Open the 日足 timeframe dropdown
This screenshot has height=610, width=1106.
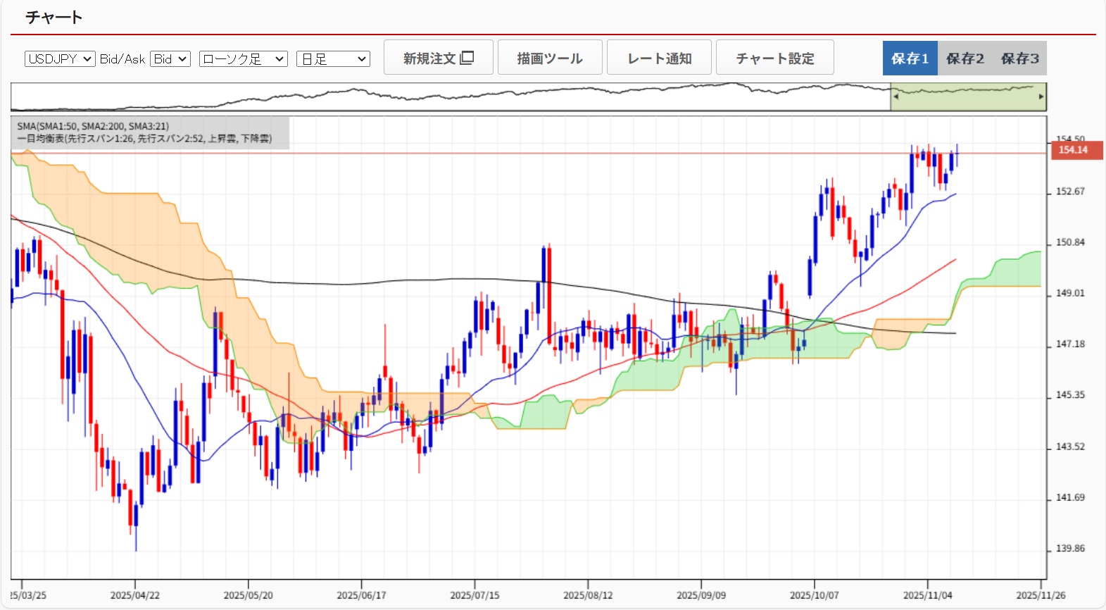[333, 59]
